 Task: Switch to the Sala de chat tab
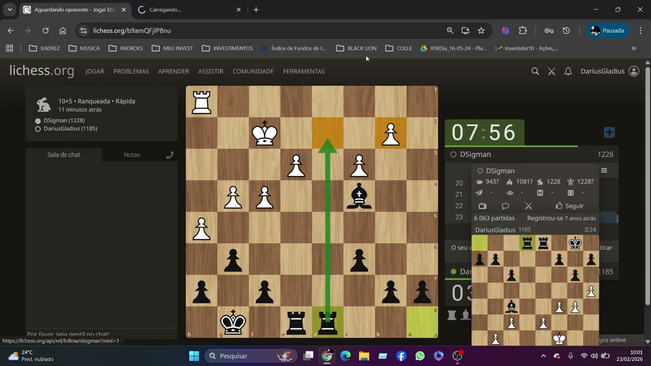pyautogui.click(x=64, y=155)
